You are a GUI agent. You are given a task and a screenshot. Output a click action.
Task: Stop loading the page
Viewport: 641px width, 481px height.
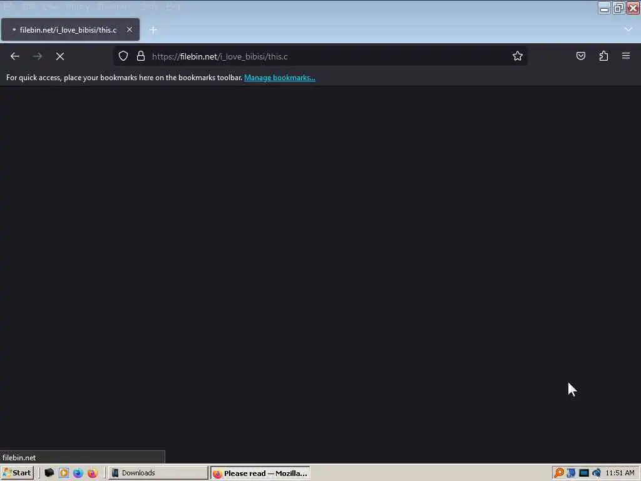coord(60,56)
